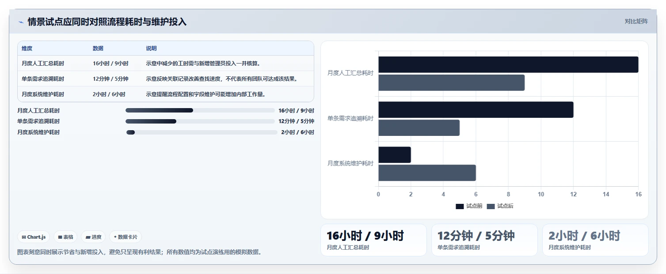Toggle the 试点后 legend swatch
The image size is (666, 274).
pos(491,206)
